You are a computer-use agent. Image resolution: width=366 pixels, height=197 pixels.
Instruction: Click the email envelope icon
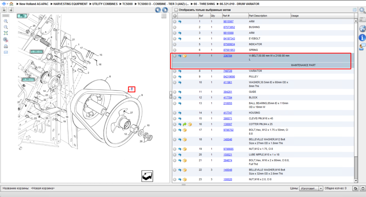pos(6,52)
